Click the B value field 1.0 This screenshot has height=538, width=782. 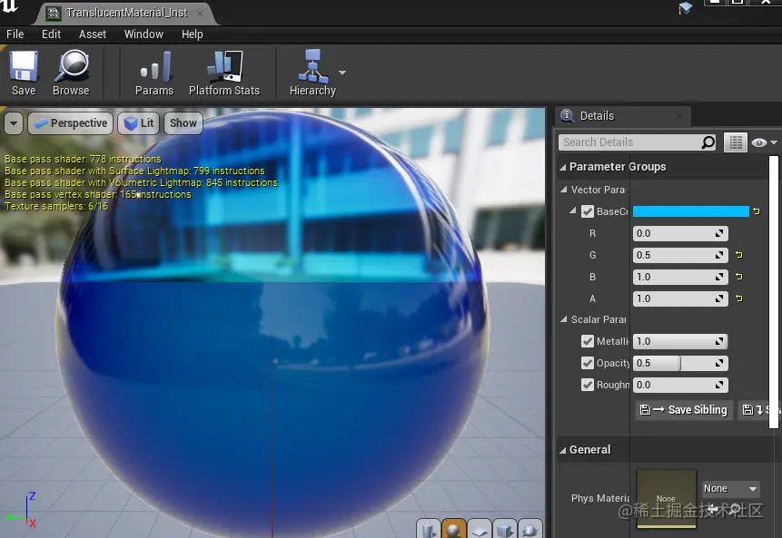click(x=680, y=277)
